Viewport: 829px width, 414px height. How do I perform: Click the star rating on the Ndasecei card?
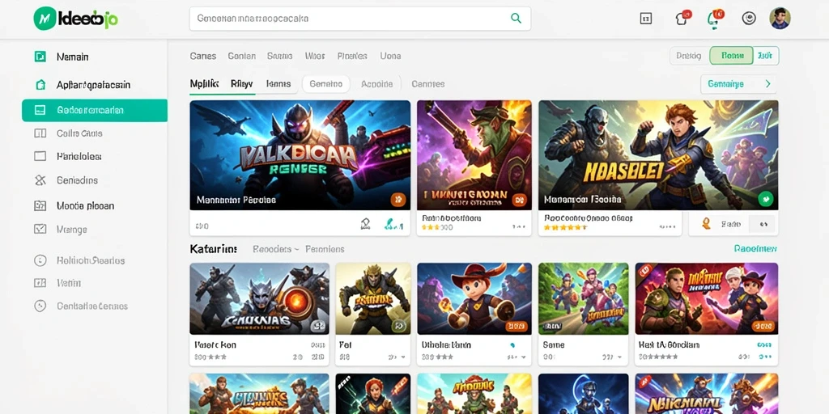click(566, 227)
